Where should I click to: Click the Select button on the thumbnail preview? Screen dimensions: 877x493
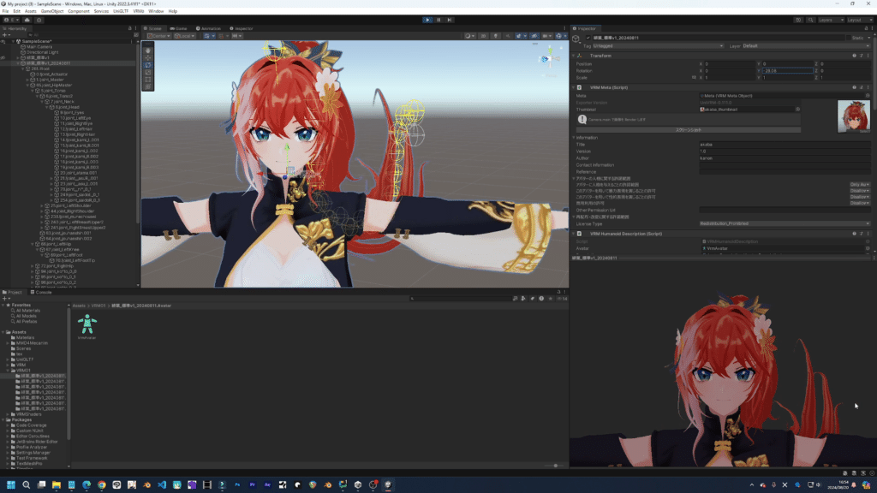click(865, 131)
